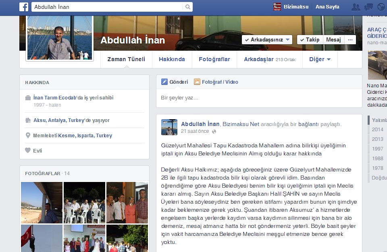Open photo of man sitting under roof
Viewport: 387px width, 252px height.
(x=42, y=202)
